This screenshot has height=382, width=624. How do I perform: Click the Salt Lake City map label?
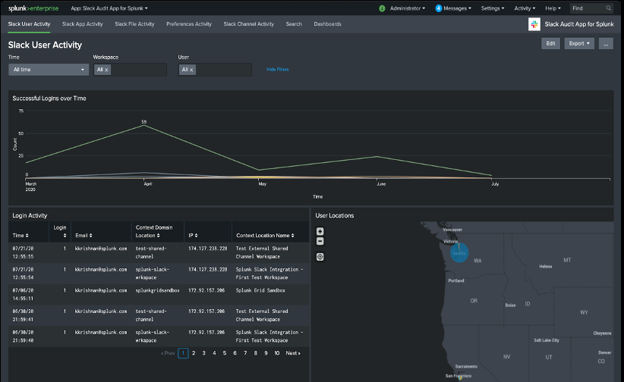coord(547,340)
